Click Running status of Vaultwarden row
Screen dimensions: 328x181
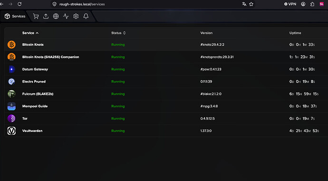pyautogui.click(x=118, y=131)
